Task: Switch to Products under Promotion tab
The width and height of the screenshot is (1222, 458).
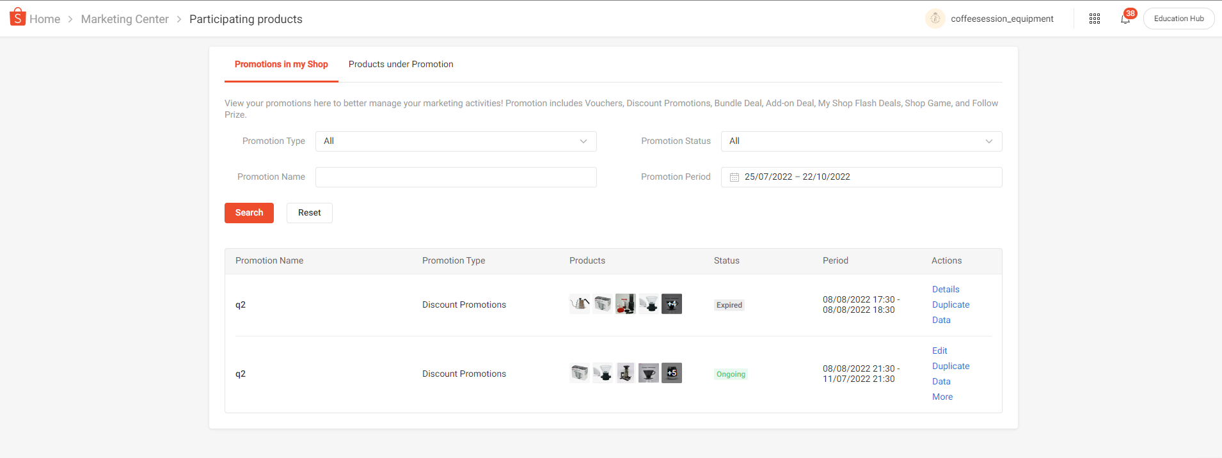Action: click(401, 64)
